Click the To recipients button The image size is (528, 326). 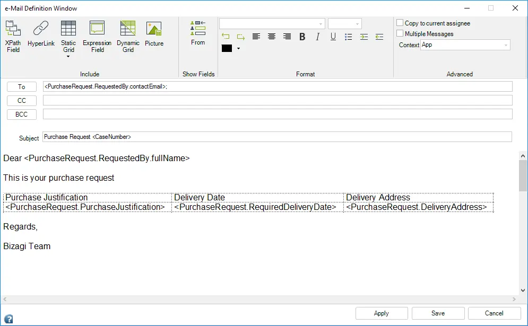[22, 87]
